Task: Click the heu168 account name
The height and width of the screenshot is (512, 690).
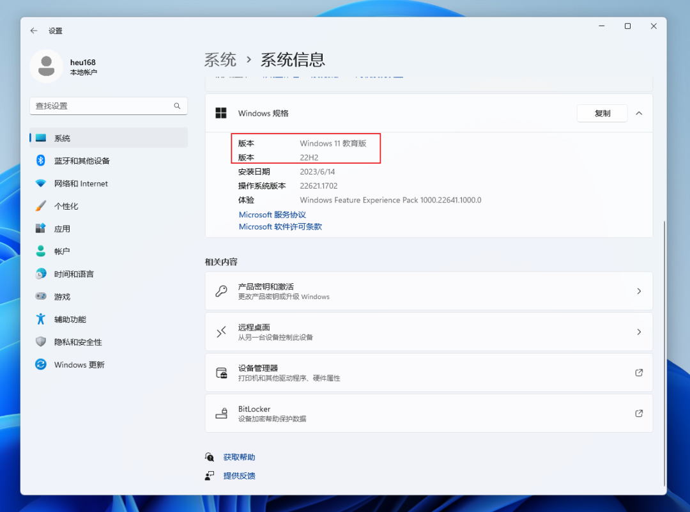Action: (82, 63)
